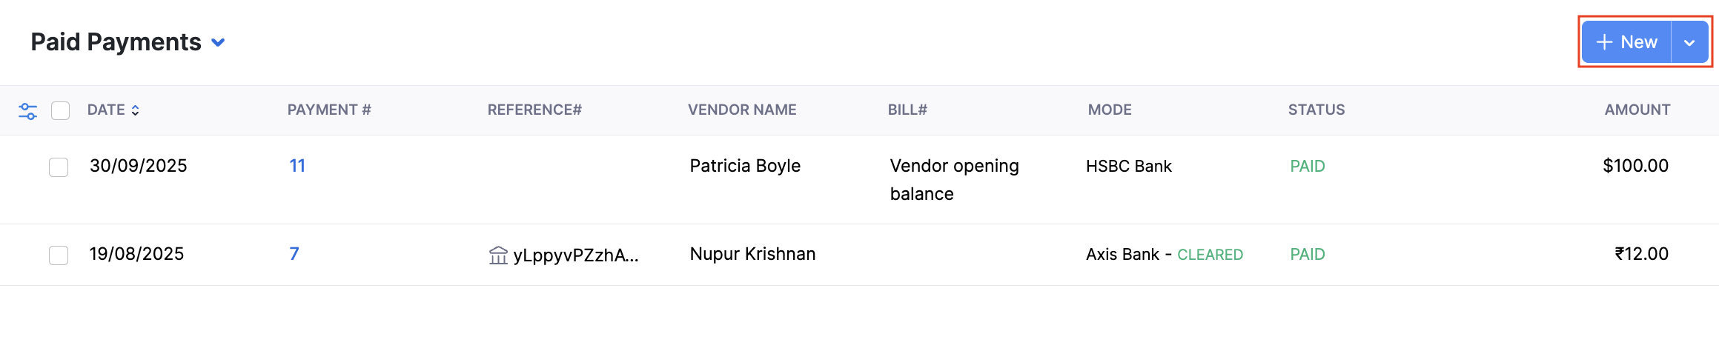Viewport: 1719px width, 348px height.
Task: Open payment number 11 link
Action: click(297, 166)
